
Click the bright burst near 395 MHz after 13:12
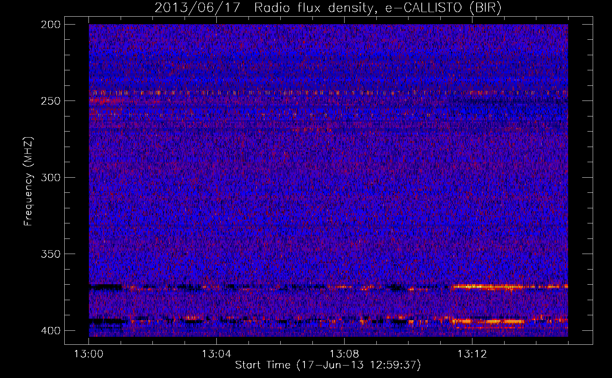[489, 322]
